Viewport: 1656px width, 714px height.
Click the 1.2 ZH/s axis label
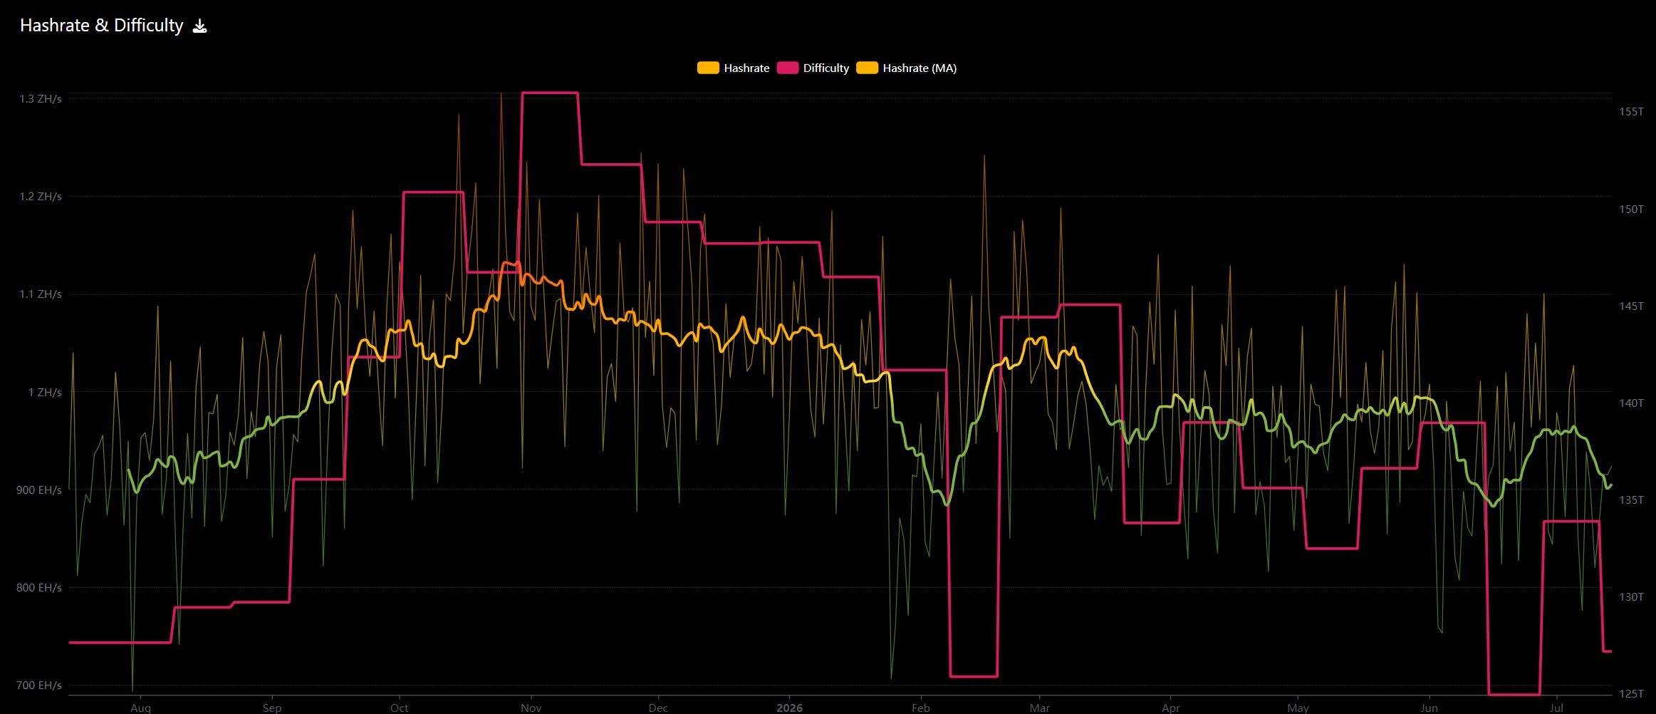[40, 197]
